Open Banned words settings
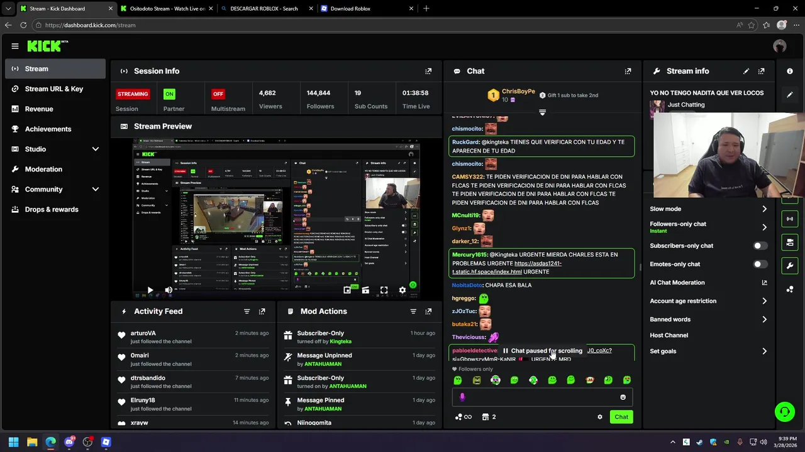 point(709,320)
